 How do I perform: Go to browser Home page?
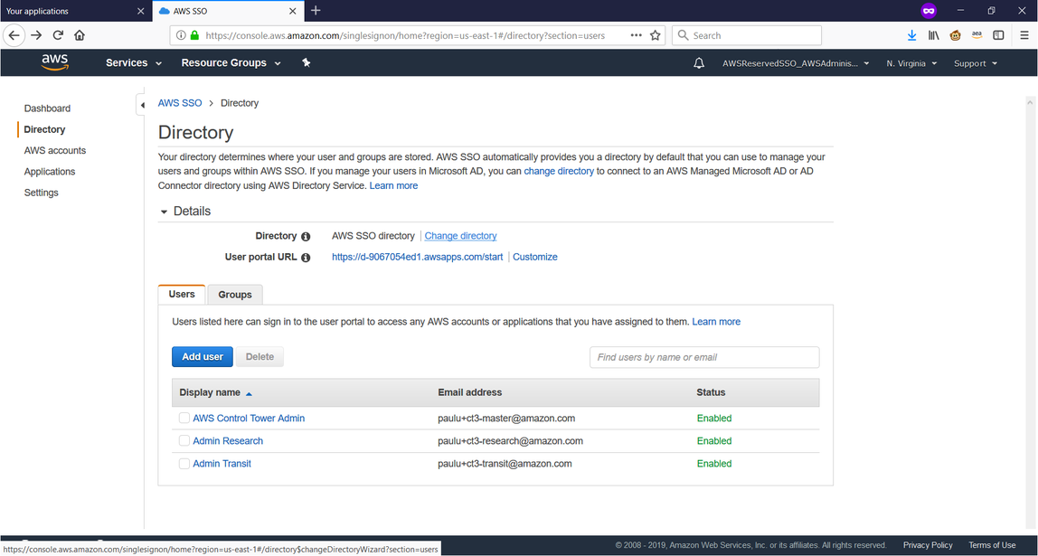point(80,36)
